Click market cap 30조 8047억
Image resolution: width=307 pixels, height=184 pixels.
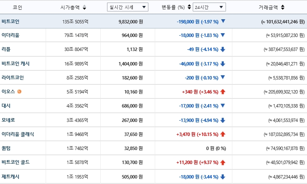pos(76,49)
